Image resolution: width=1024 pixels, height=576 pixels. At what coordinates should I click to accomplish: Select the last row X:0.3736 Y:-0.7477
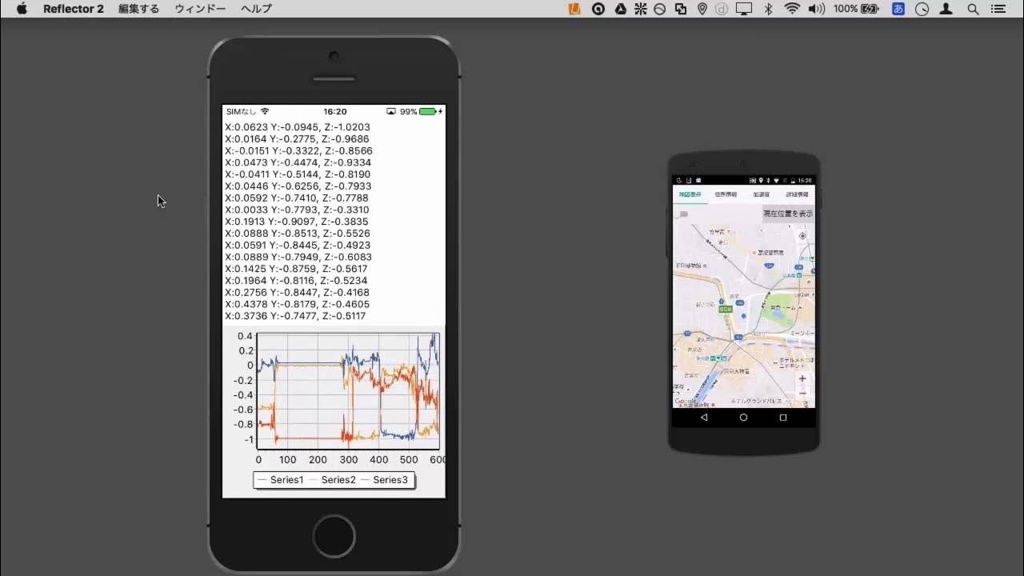(296, 316)
